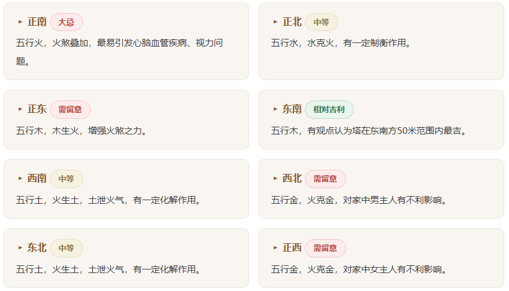
Task: Click the triangle marker beside 东南
Action: pyautogui.click(x=275, y=109)
